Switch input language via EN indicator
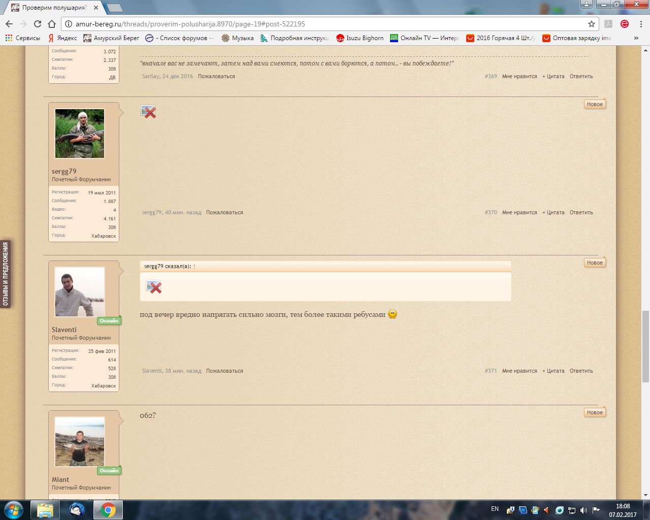 (x=495, y=509)
